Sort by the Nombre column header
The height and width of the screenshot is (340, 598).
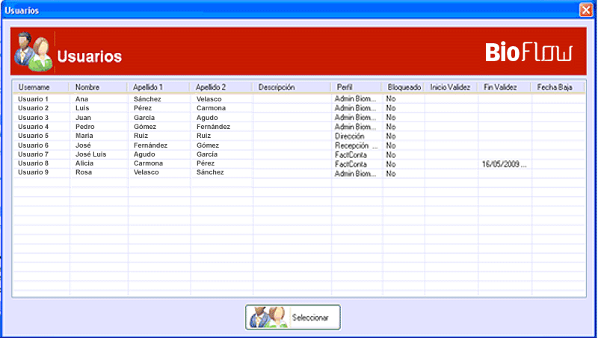click(87, 87)
